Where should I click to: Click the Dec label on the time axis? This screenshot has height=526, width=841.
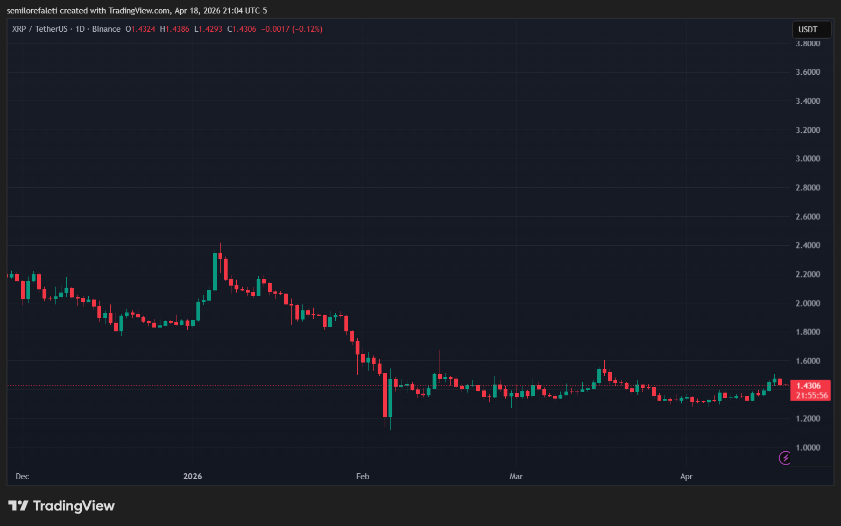tap(22, 477)
